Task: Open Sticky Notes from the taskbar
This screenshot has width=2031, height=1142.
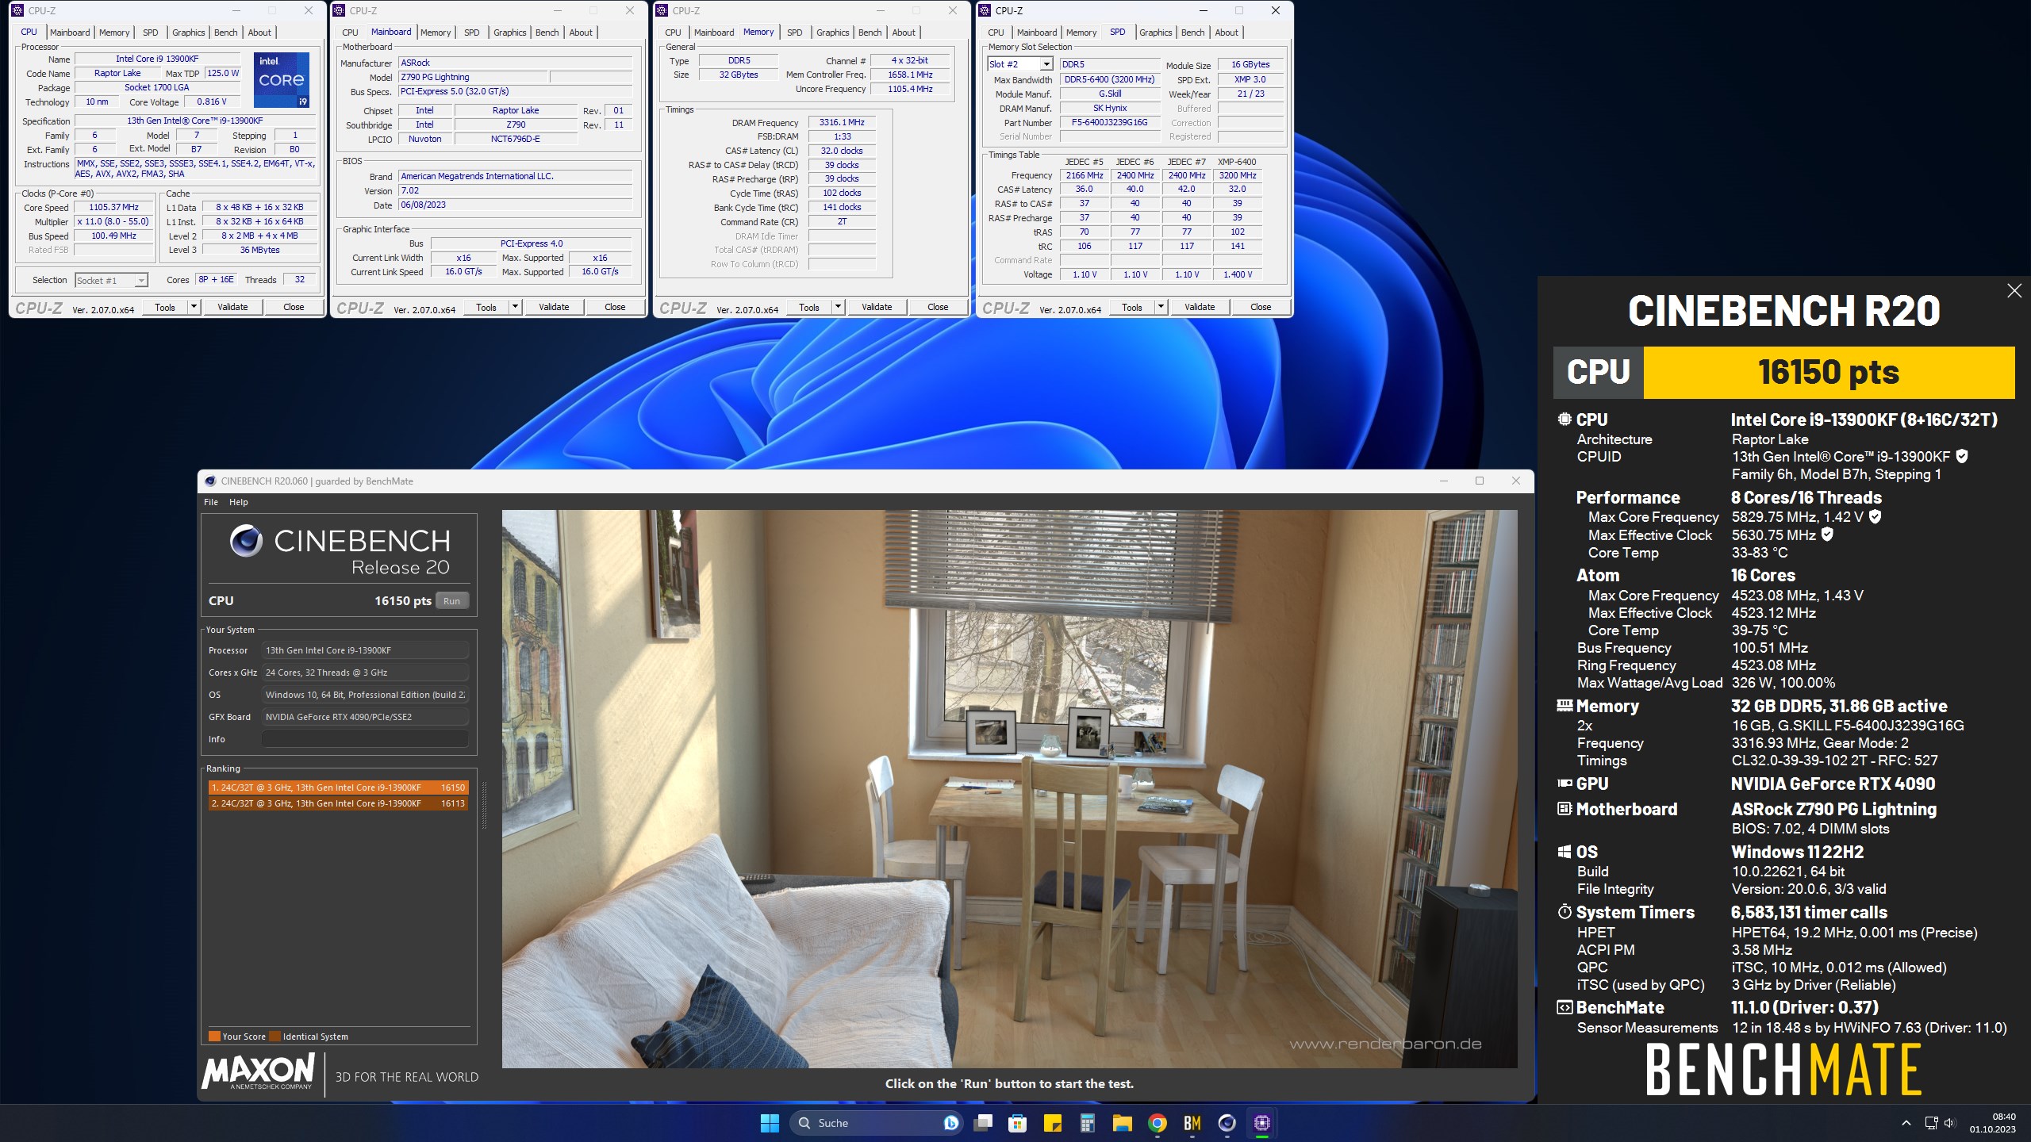Action: [x=1053, y=1122]
